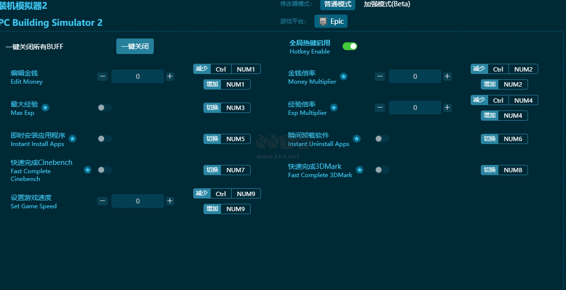Viewport: 566px width, 290px height.
Task: Increase Set Game Speed with plus button
Action: [x=170, y=201]
